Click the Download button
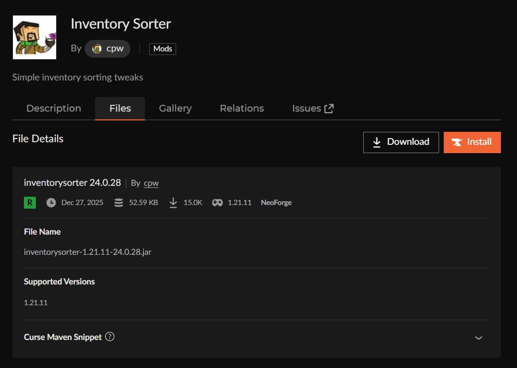The width and height of the screenshot is (517, 368). coord(401,142)
